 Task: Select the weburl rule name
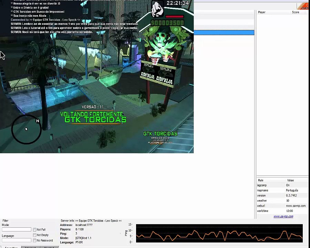click(261, 206)
